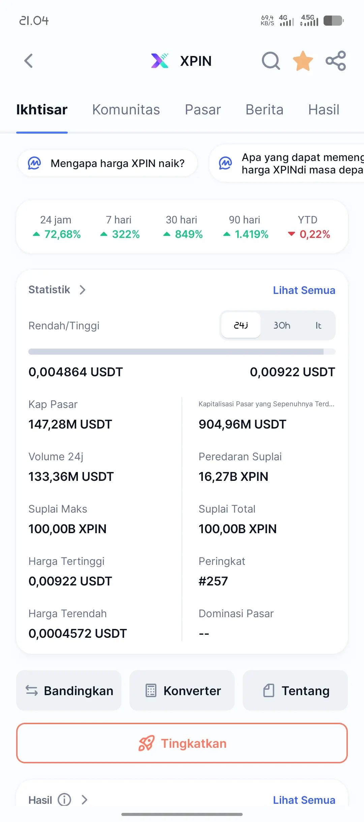The image size is (364, 822).
Task: Toggle the favorite star icon
Action: coord(303,61)
